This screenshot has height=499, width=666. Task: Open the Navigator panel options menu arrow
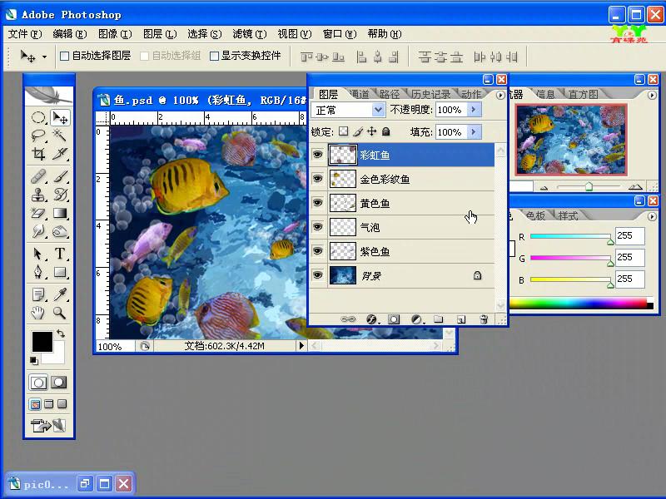pyautogui.click(x=652, y=95)
